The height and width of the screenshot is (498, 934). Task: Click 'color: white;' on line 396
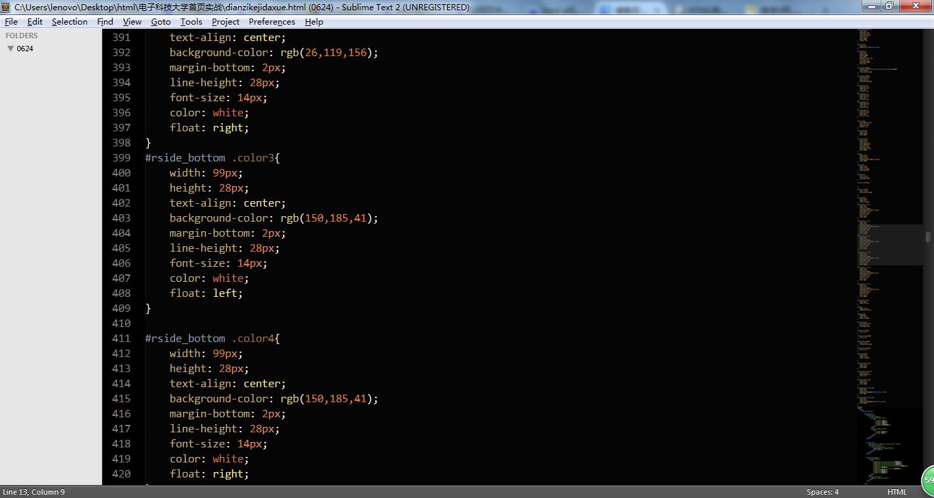[x=209, y=113]
